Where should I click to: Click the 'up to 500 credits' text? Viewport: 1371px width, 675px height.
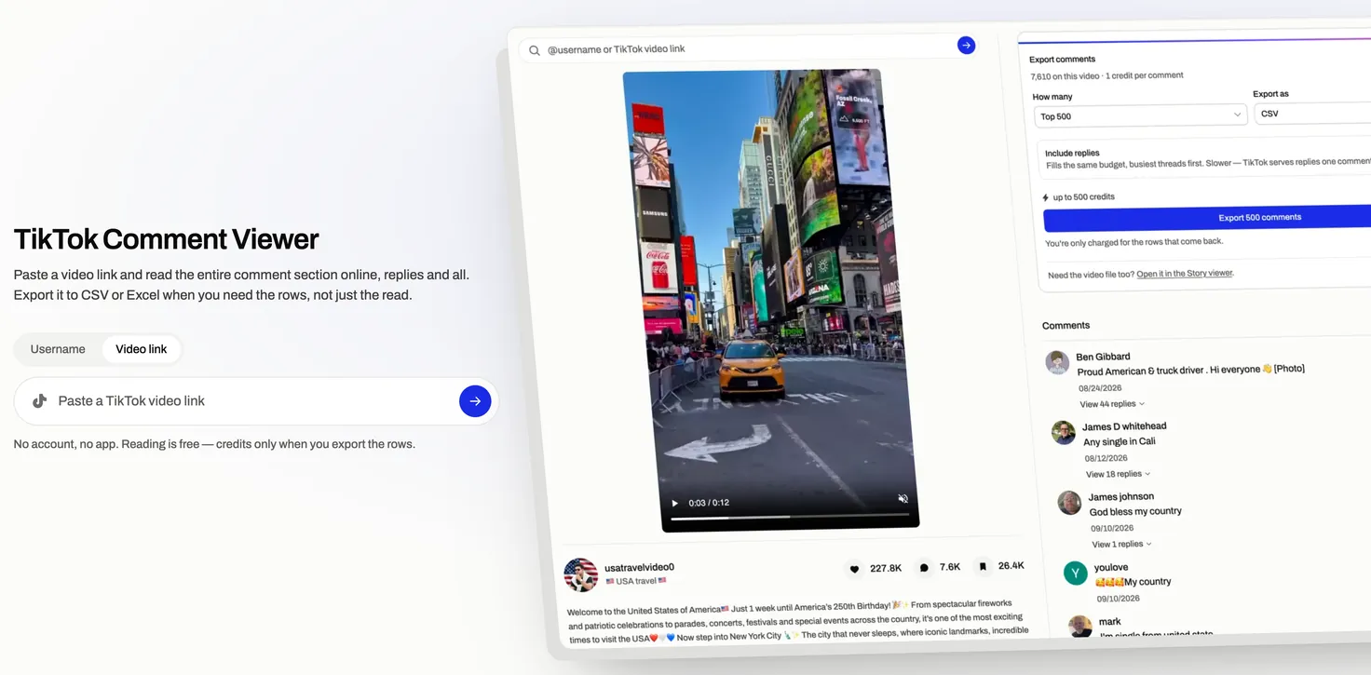tap(1084, 197)
